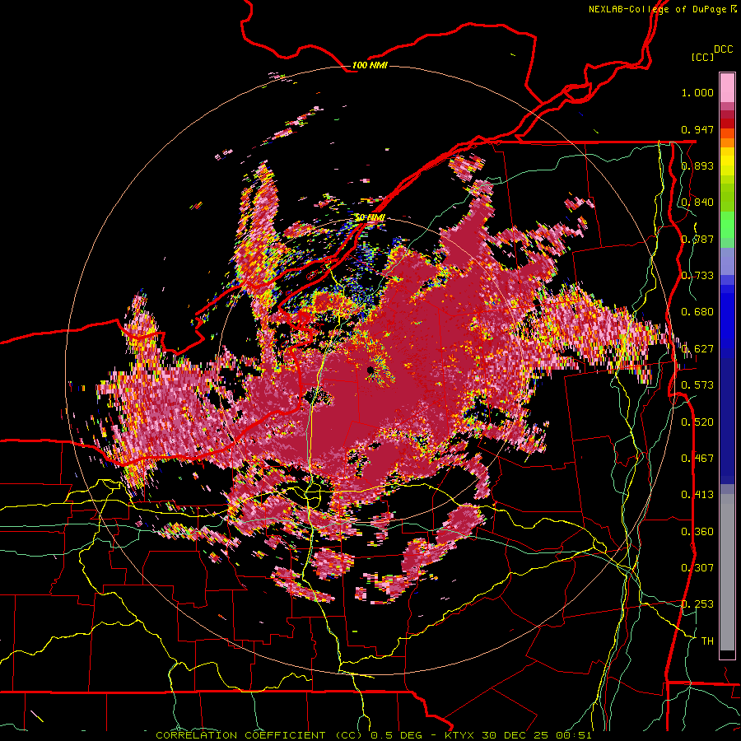Click the DCC label above color scale
The height and width of the screenshot is (741, 741).
724,49
